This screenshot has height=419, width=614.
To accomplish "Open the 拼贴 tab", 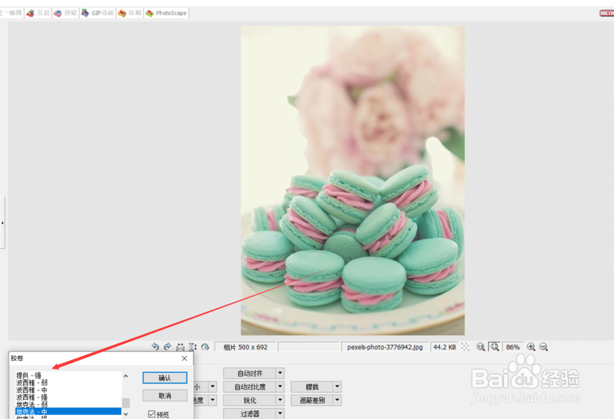I will pos(66,13).
